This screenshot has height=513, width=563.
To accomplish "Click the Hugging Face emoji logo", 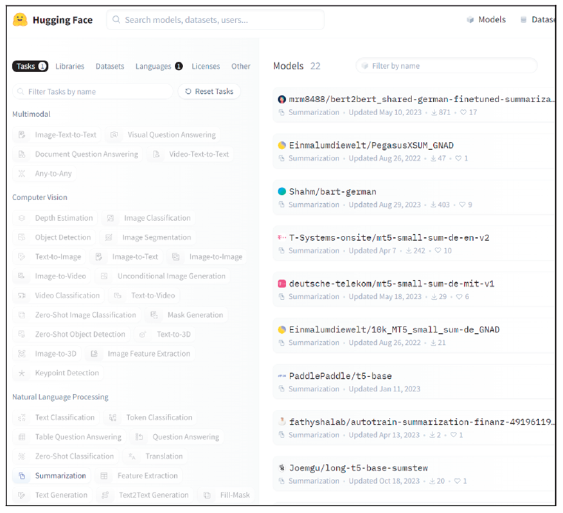I will [20, 20].
